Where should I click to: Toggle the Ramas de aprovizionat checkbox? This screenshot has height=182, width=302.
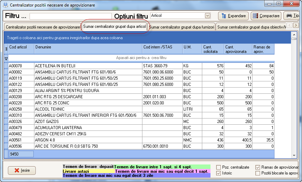pos(258,167)
